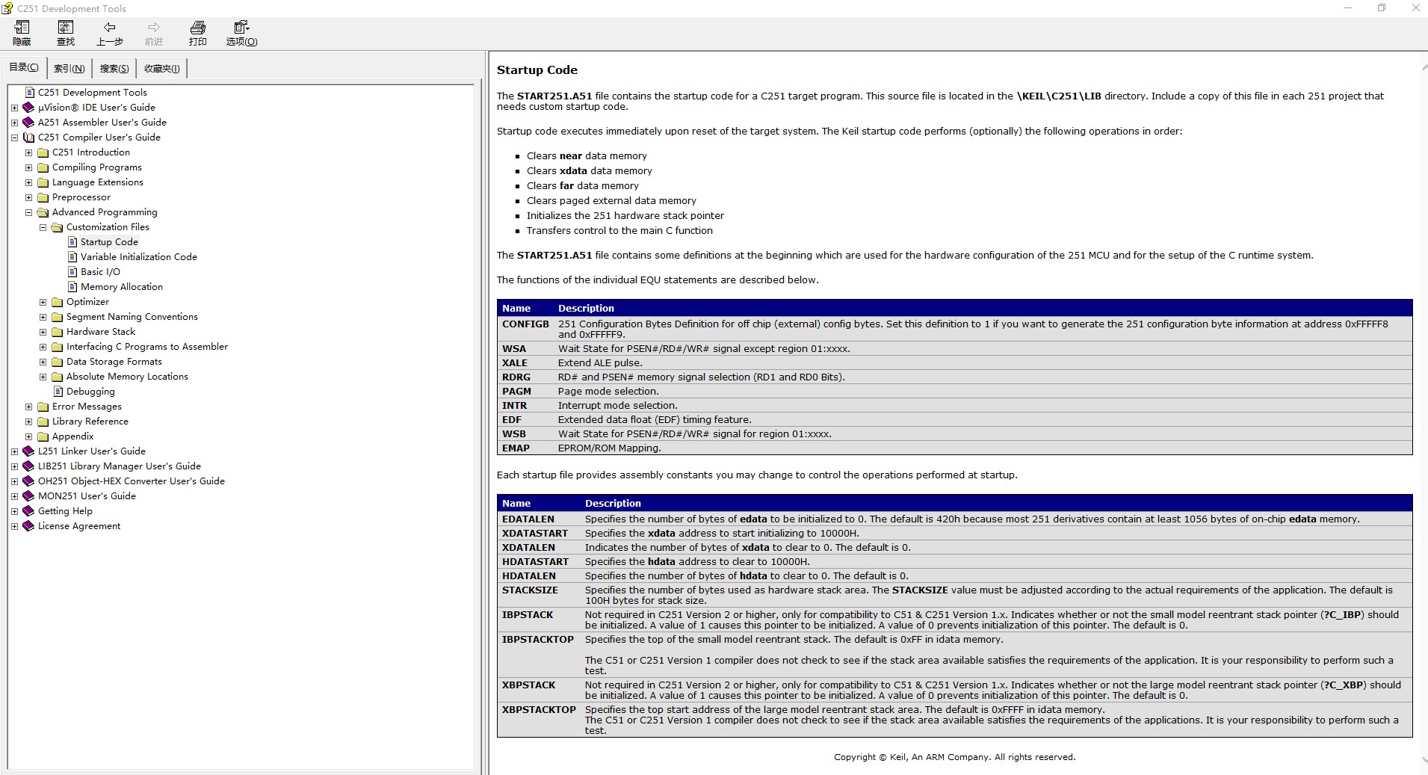Expand the Getting Help node
1428x775 pixels.
click(x=14, y=511)
